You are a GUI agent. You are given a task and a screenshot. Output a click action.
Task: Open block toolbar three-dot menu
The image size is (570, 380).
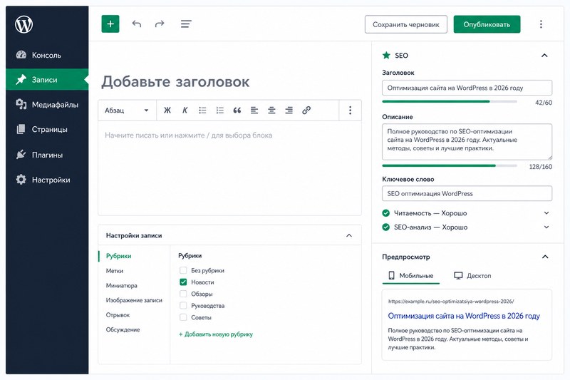350,111
